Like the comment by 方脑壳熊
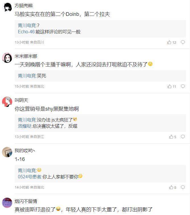The image size is (190, 215). (x=169, y=42)
